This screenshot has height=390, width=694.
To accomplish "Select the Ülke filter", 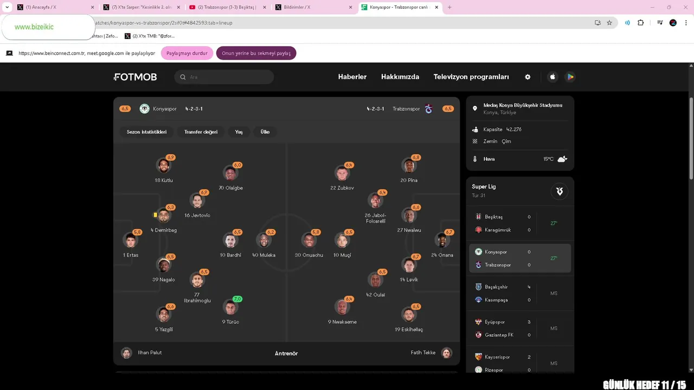I will click(265, 132).
